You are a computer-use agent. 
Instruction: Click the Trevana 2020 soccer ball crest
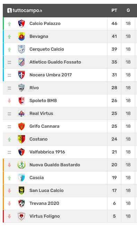[22, 203]
